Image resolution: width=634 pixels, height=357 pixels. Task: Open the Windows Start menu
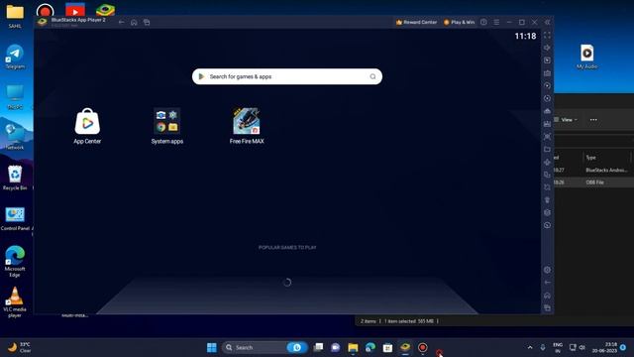pyautogui.click(x=211, y=347)
